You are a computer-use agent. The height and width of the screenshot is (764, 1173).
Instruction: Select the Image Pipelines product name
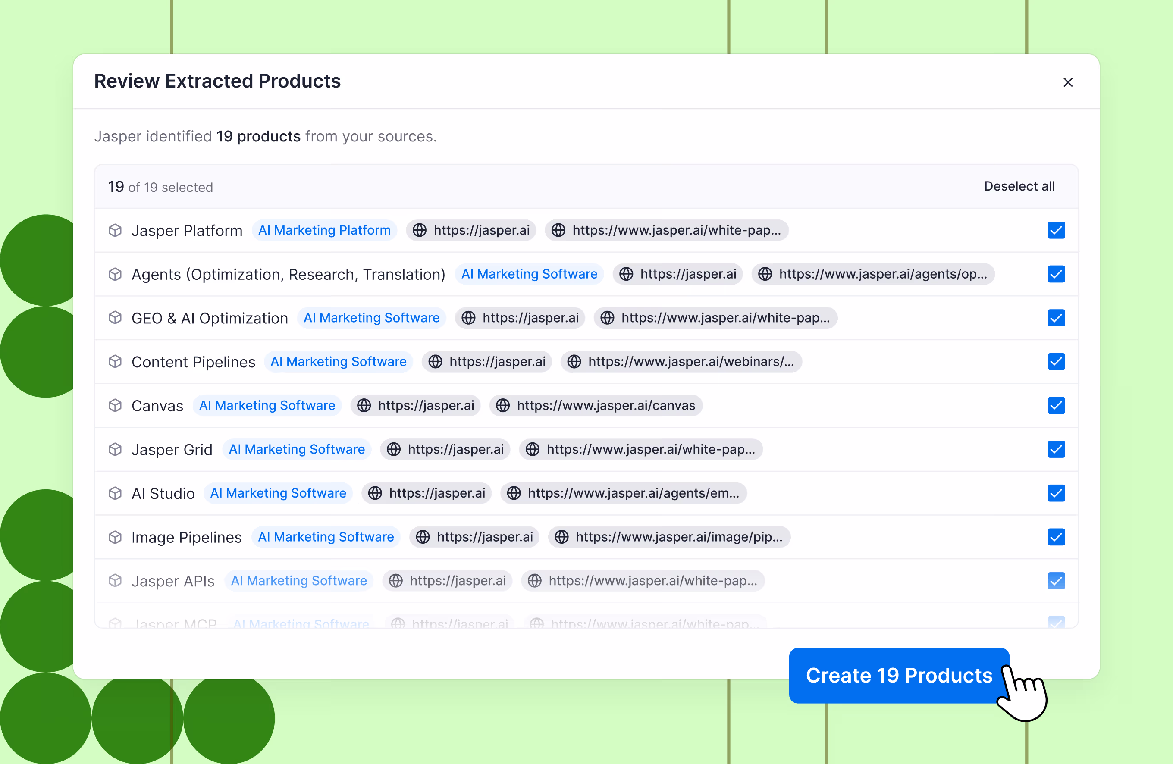click(x=187, y=538)
